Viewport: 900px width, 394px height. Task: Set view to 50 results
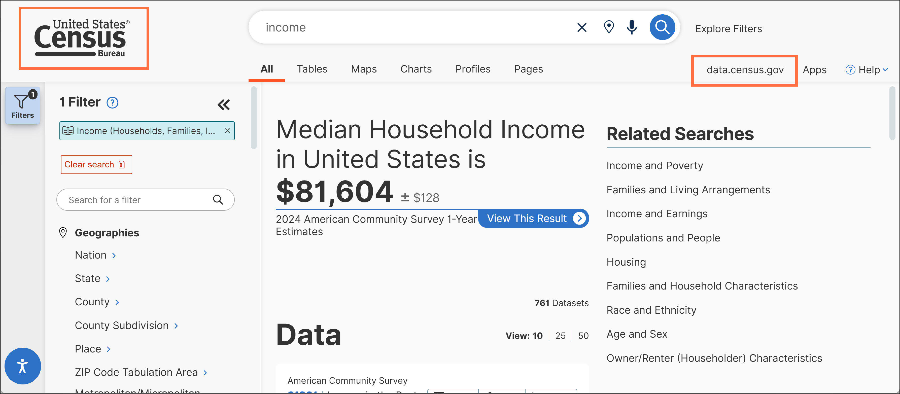coord(583,336)
